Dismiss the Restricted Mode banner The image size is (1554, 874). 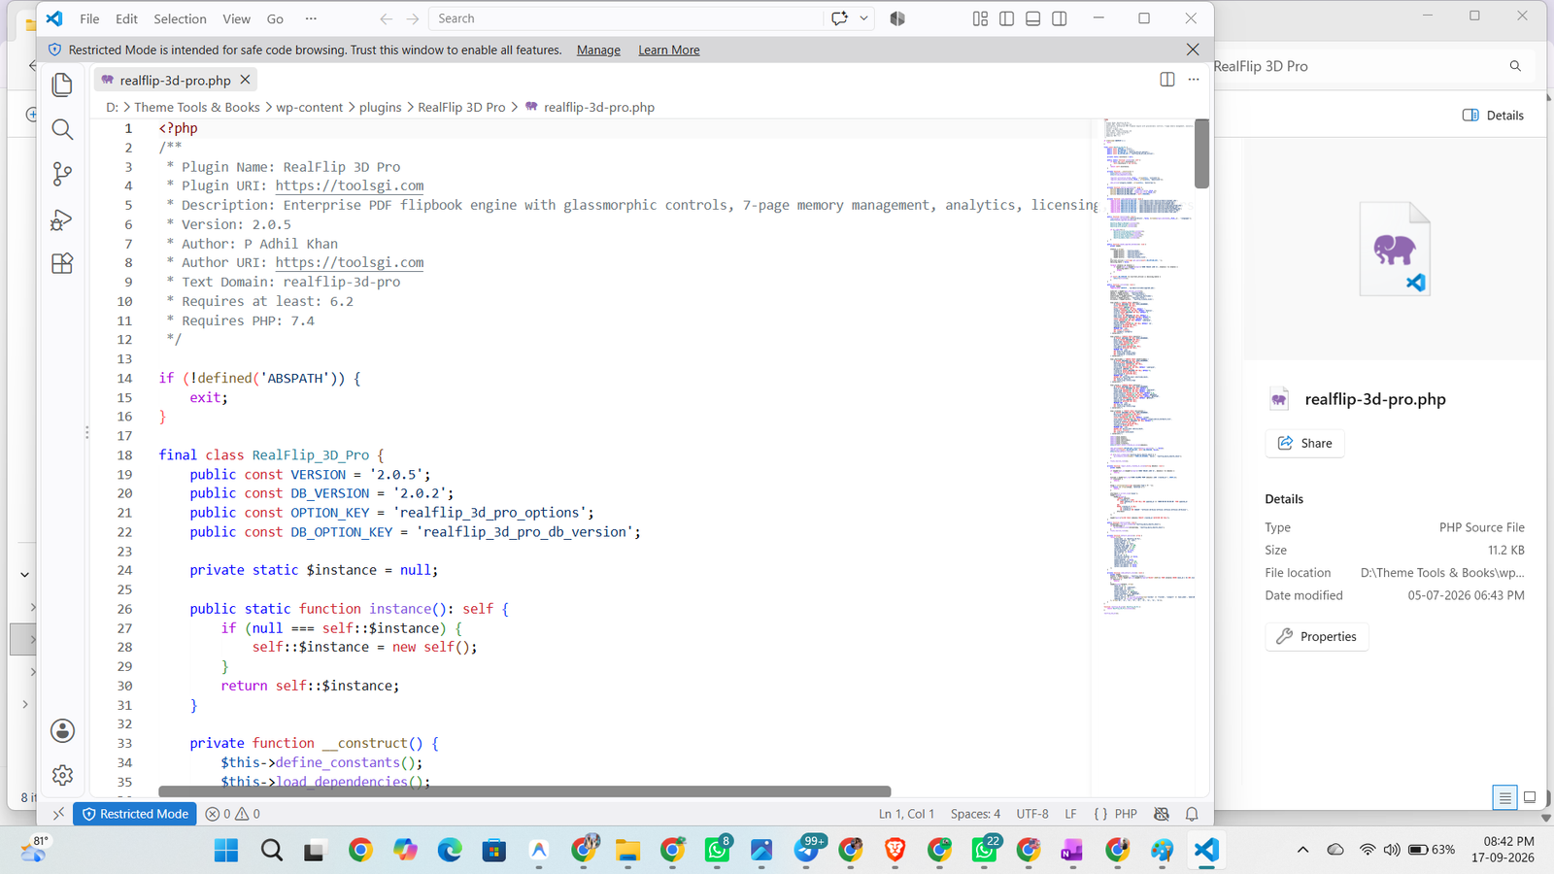click(1193, 50)
